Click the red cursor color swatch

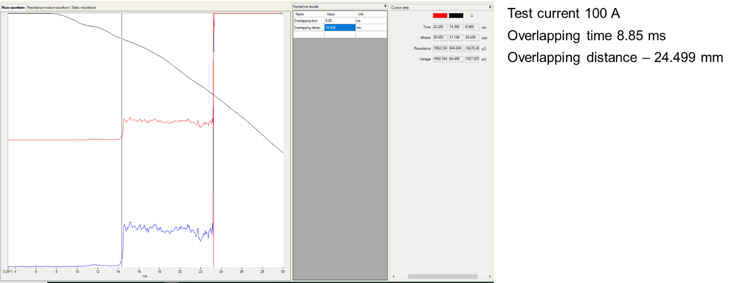click(x=440, y=15)
